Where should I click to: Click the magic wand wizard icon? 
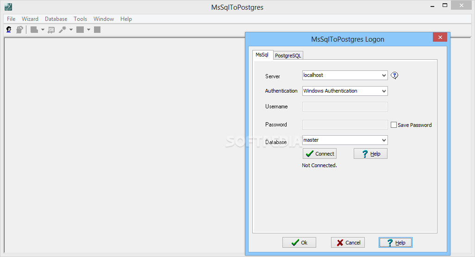pyautogui.click(x=62, y=30)
